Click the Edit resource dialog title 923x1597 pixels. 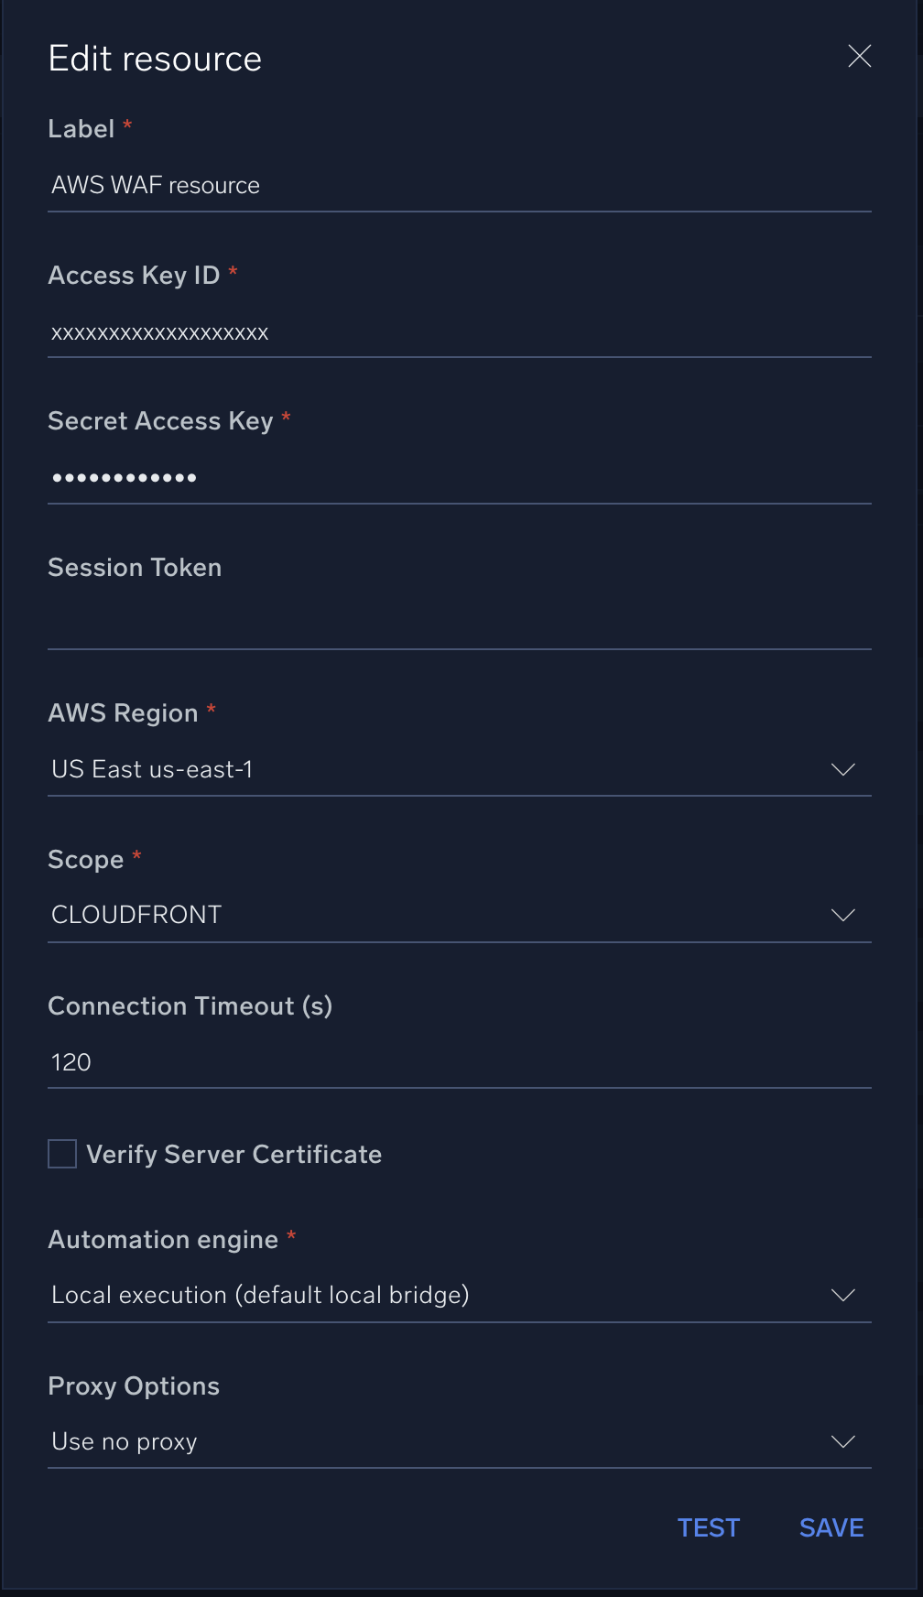[155, 57]
